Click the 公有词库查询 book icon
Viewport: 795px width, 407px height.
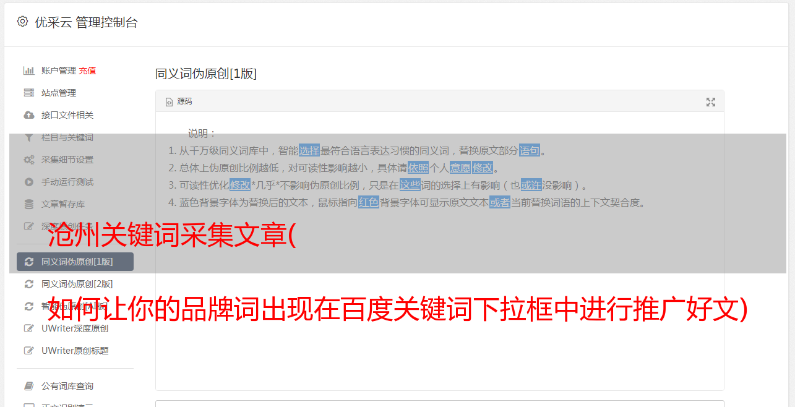pyautogui.click(x=28, y=386)
